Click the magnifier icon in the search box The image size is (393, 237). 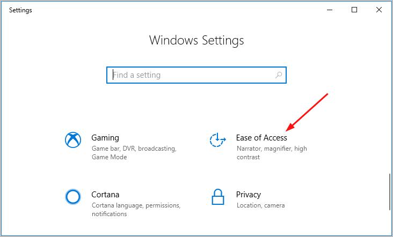[279, 75]
